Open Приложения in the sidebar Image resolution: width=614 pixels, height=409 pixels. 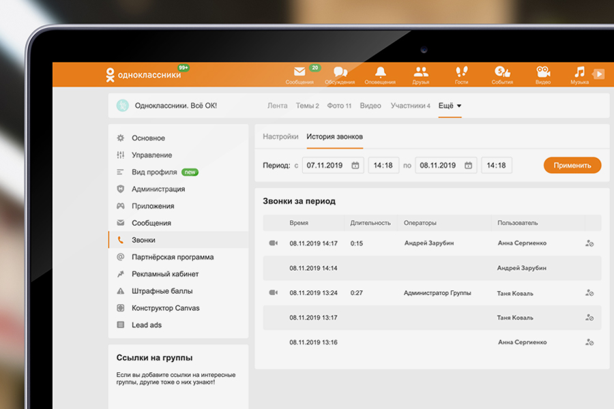point(178,206)
